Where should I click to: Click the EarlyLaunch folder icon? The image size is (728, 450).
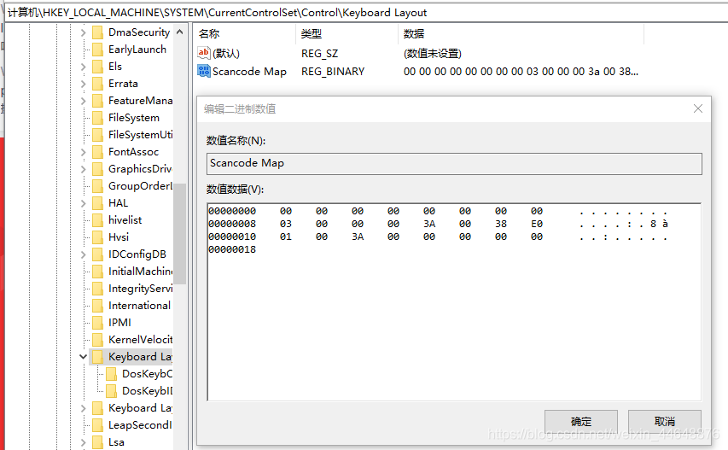coord(97,50)
